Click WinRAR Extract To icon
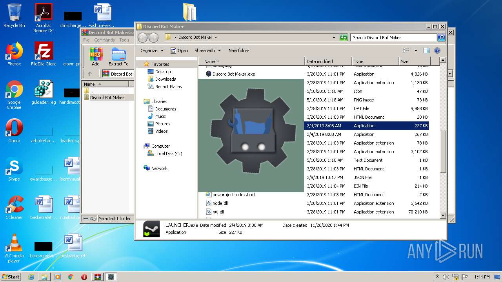The height and width of the screenshot is (282, 502). tap(118, 57)
